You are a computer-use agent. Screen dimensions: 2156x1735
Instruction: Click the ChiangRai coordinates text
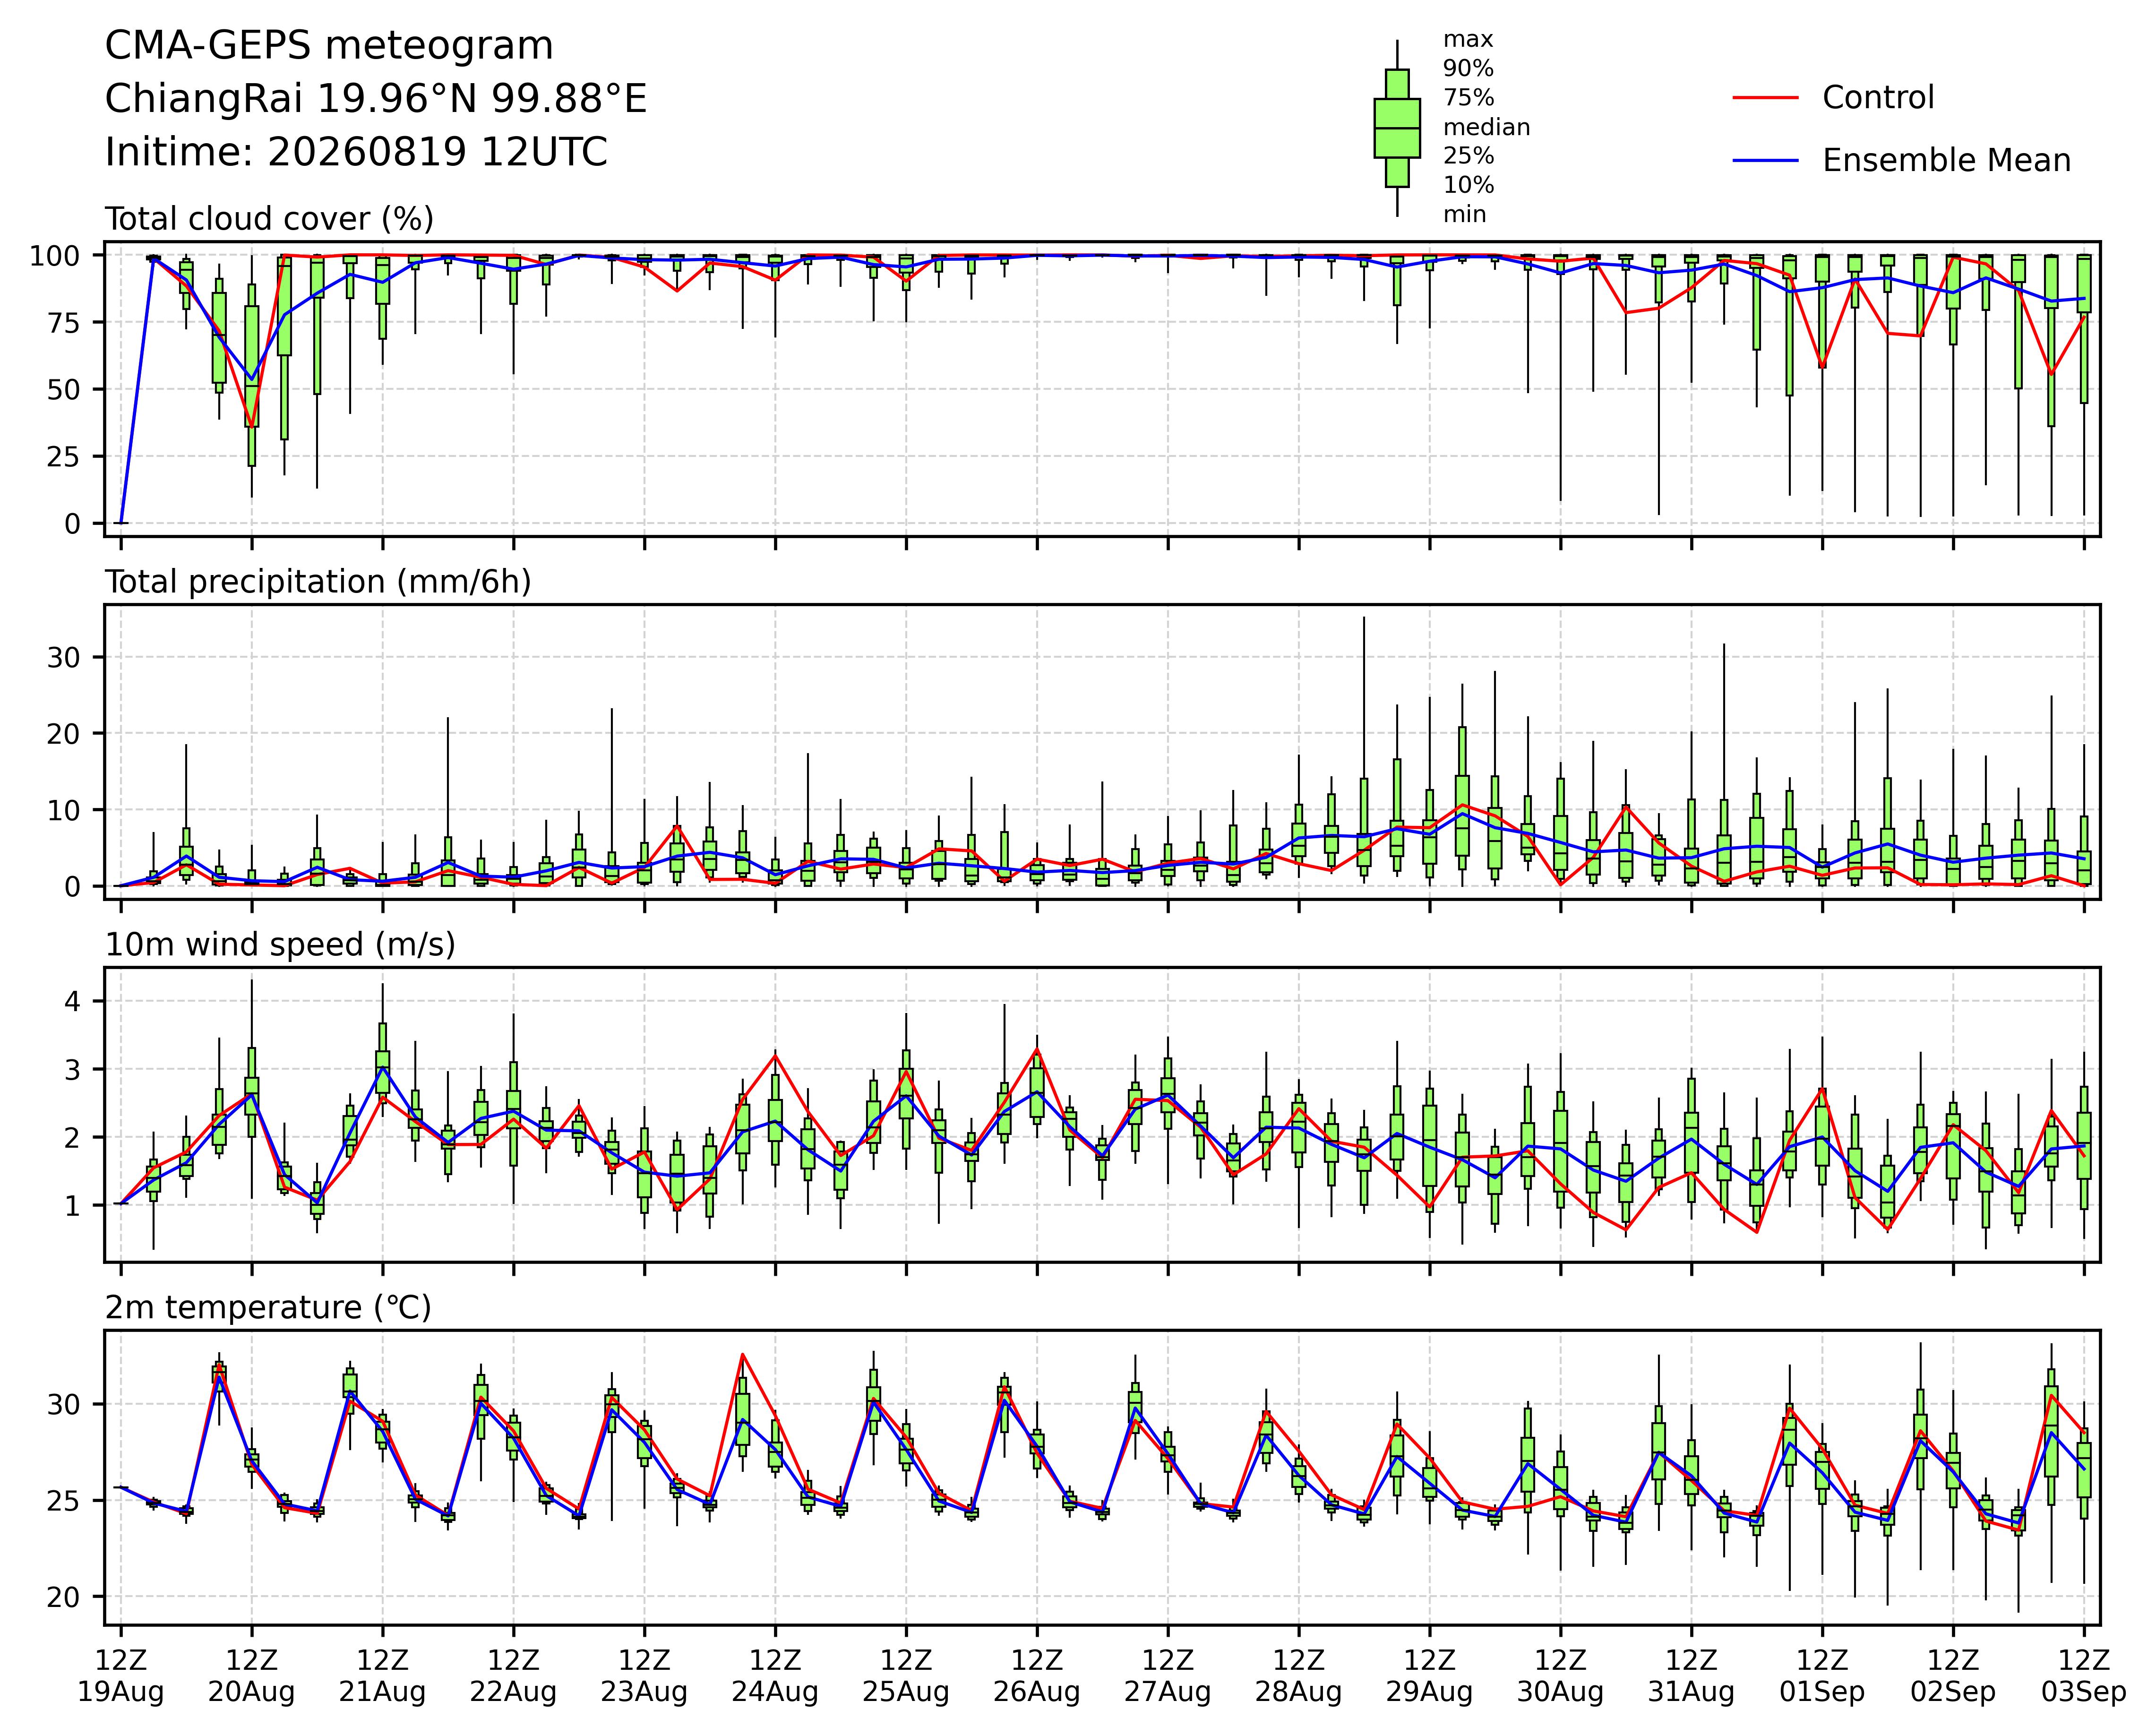coord(376,99)
